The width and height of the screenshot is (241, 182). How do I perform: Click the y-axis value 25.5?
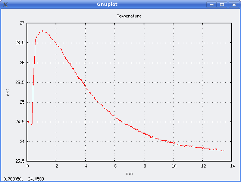20,82
